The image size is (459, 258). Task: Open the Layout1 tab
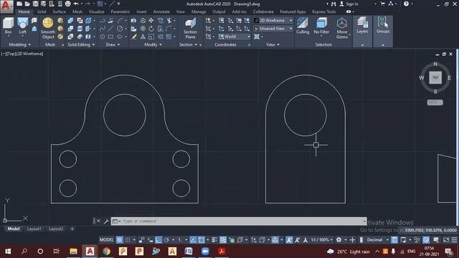click(34, 229)
